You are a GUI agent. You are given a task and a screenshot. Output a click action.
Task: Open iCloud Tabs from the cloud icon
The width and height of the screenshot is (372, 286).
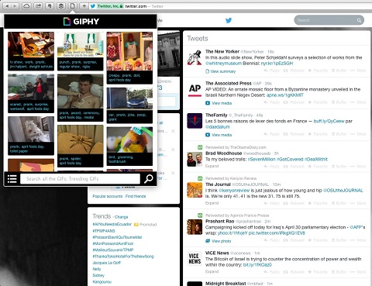[x=26, y=6]
